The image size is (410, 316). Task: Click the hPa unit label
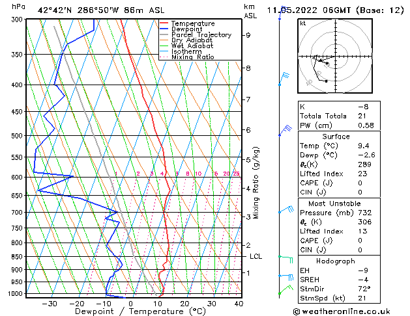[x=18, y=7]
